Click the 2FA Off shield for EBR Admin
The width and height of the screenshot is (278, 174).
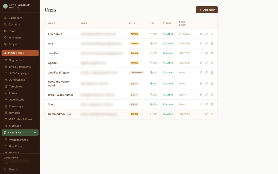[151, 34]
